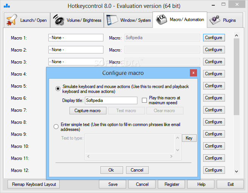248x193 pixels.
Task: Confirm dialog with the Ok button
Action: click(111, 170)
